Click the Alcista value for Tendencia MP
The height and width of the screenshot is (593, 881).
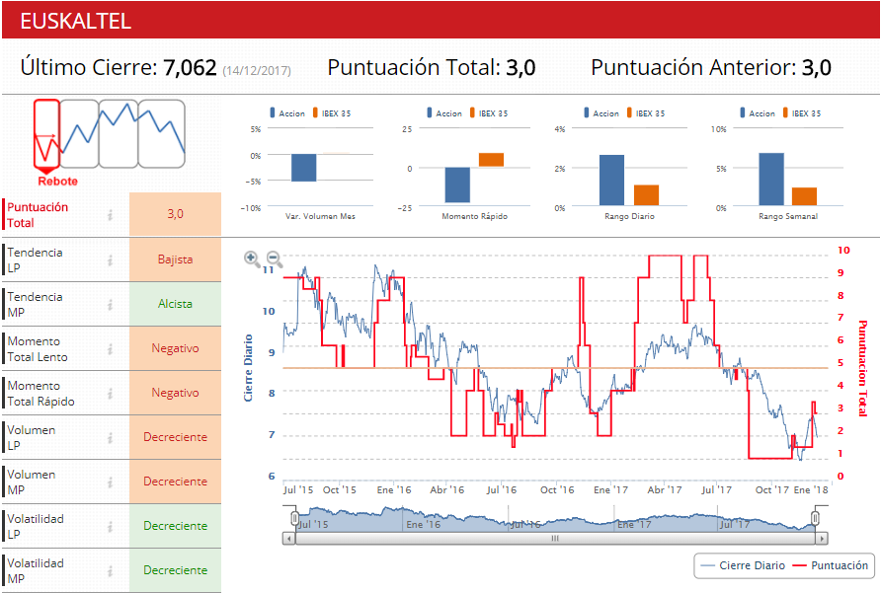tap(175, 304)
